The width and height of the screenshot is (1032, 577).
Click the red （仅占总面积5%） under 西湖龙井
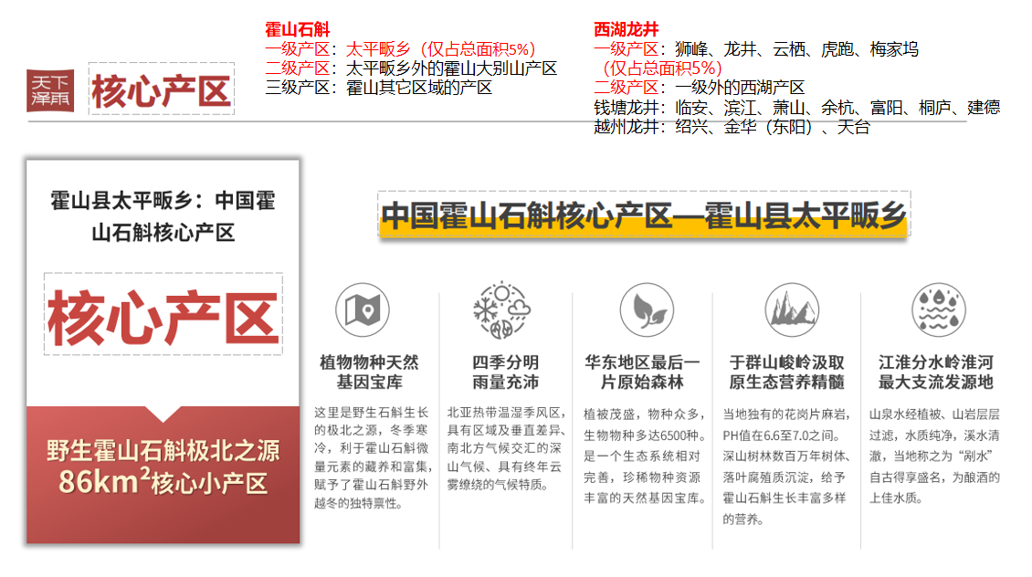pos(658,68)
